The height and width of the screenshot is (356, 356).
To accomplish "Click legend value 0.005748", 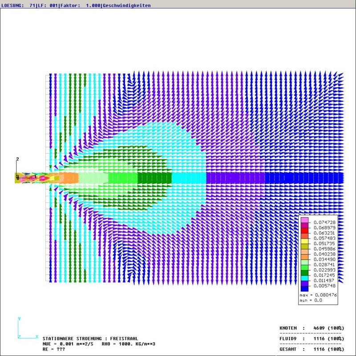I will point(324,286).
